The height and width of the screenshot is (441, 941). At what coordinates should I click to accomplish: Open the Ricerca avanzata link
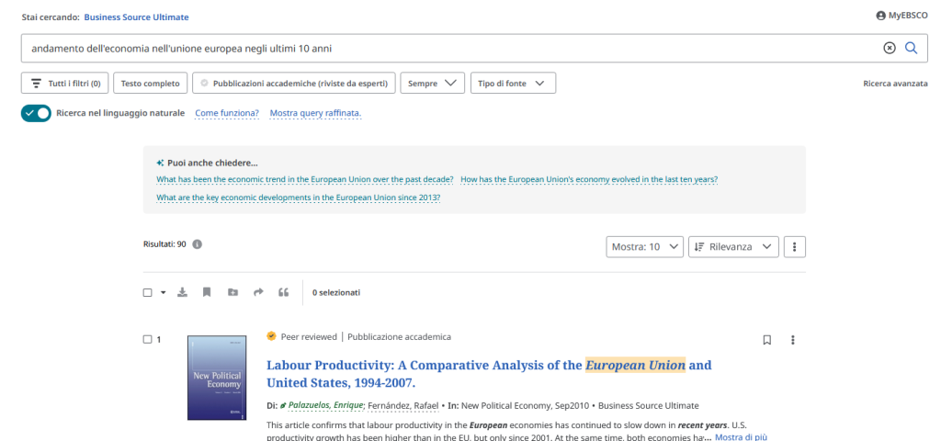point(895,84)
